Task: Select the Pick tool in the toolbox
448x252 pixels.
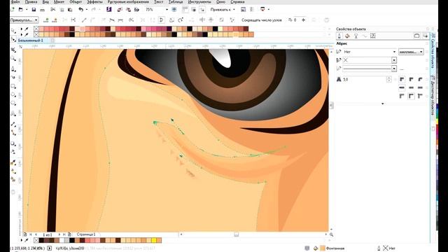Action: [13, 30]
